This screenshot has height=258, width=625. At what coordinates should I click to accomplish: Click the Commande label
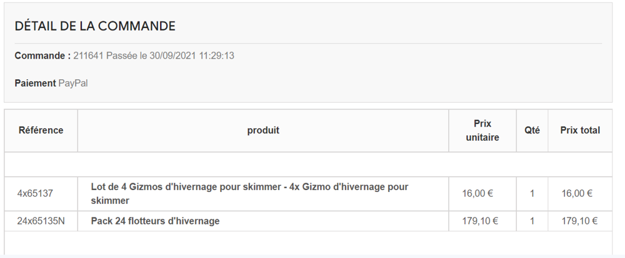pos(42,55)
